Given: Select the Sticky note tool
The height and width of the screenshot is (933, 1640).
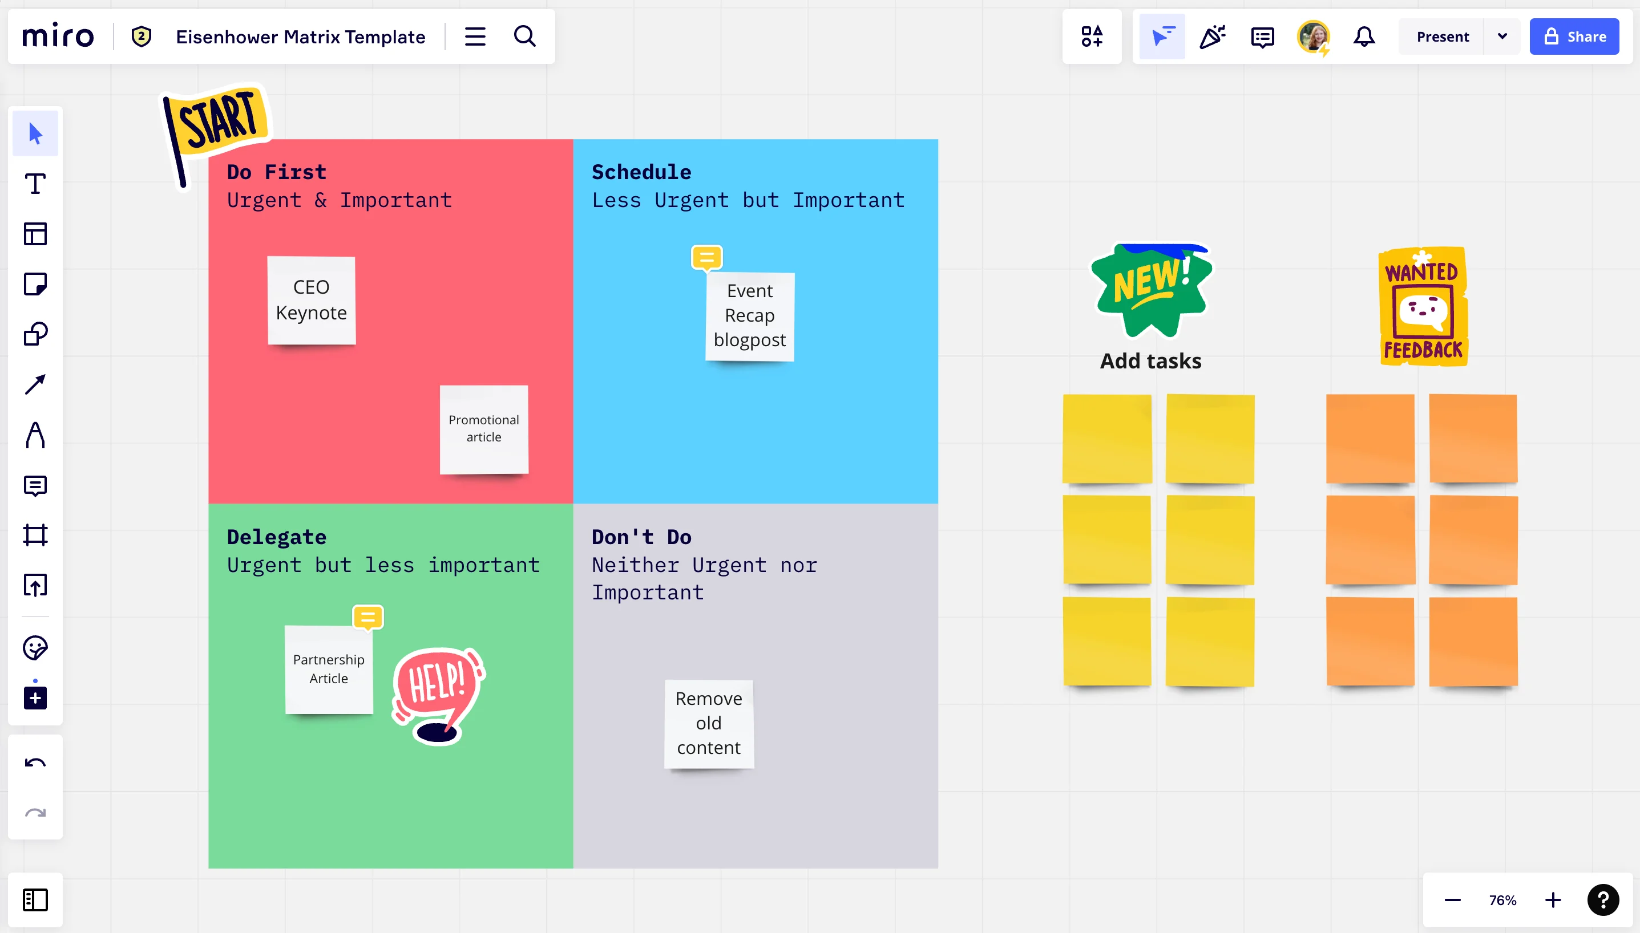Looking at the screenshot, I should 35,284.
